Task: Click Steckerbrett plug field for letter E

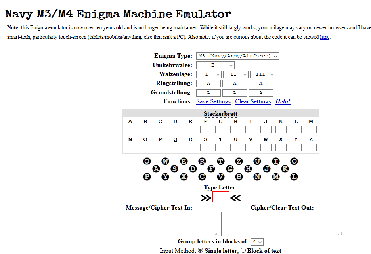Action: point(191,129)
